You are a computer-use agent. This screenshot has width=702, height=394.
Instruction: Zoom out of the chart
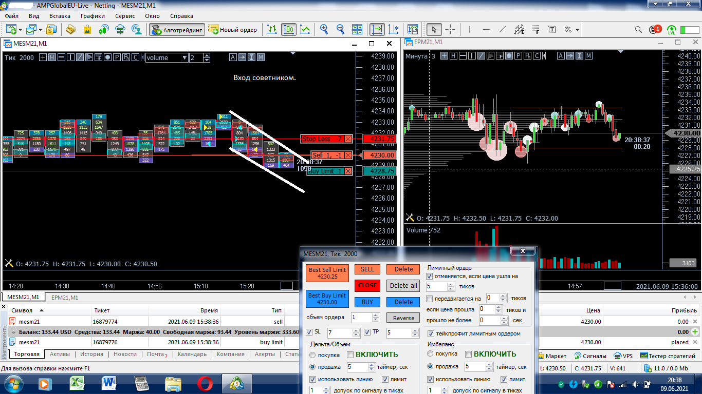coord(340,29)
